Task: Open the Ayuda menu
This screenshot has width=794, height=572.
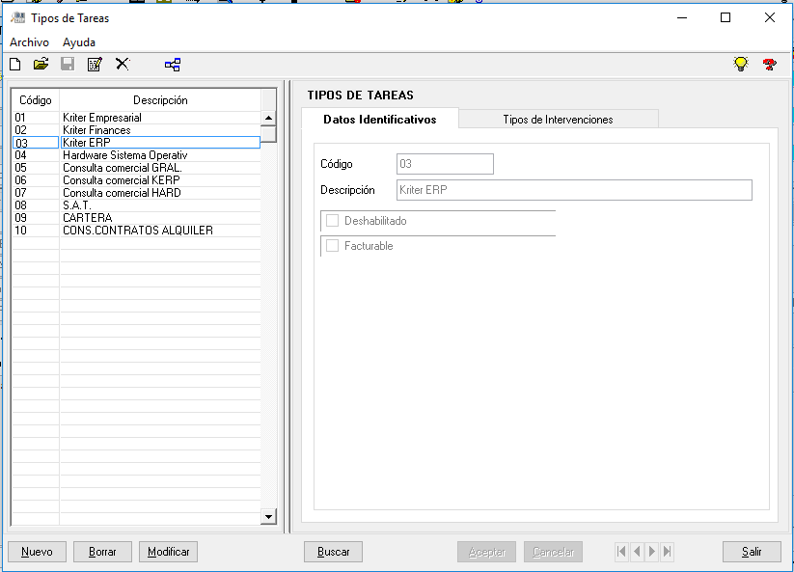Action: point(79,42)
